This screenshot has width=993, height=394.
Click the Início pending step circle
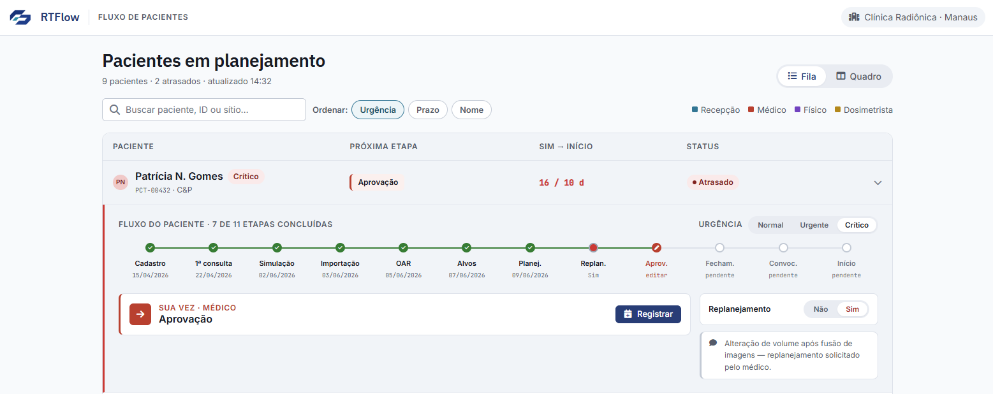846,247
